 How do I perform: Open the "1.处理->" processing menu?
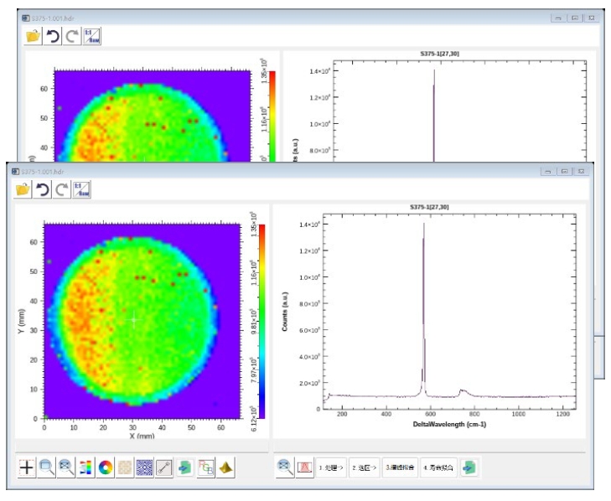click(331, 467)
